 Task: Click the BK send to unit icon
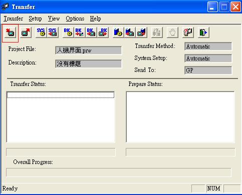[x=91, y=32]
